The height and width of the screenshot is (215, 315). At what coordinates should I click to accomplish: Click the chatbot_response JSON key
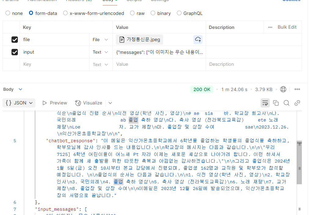click(x=70, y=141)
